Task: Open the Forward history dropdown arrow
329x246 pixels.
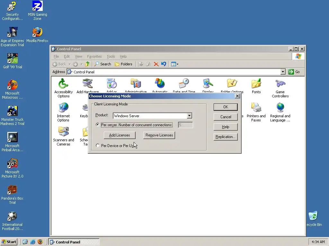Action: tap(81, 64)
